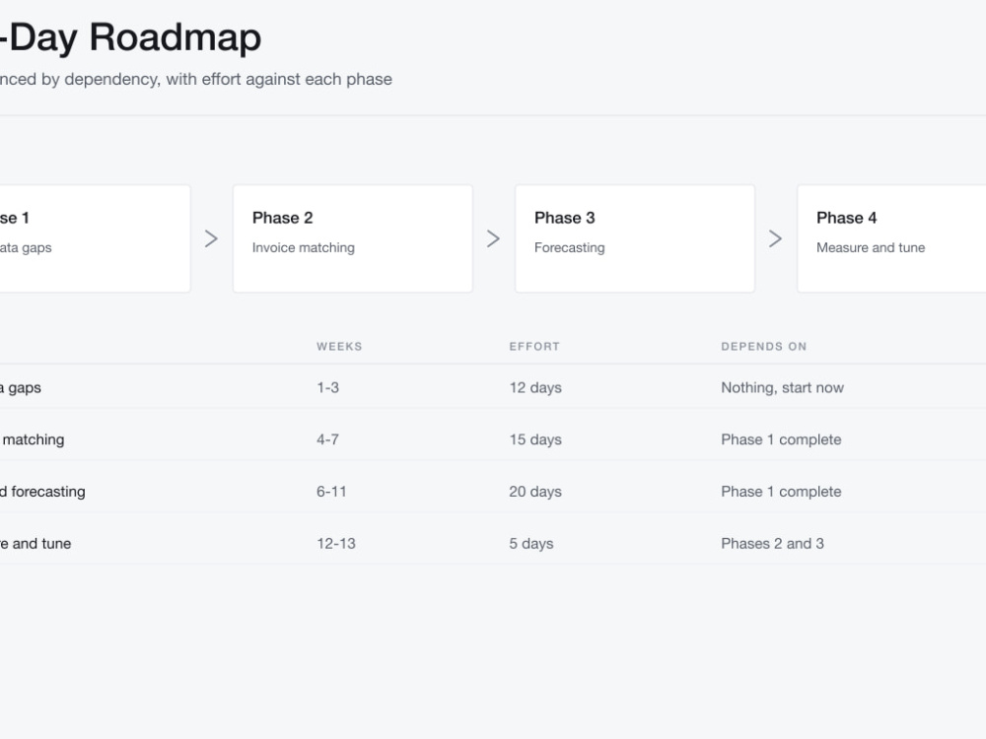Viewport: 986px width, 739px height.
Task: Click 'Phase 1 complete' in the 4-7 row
Action: point(781,439)
